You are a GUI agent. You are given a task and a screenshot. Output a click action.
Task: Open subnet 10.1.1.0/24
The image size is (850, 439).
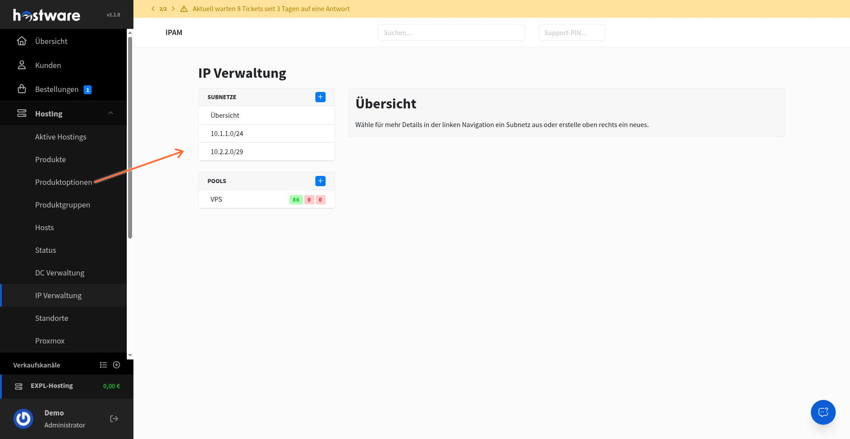click(x=266, y=133)
